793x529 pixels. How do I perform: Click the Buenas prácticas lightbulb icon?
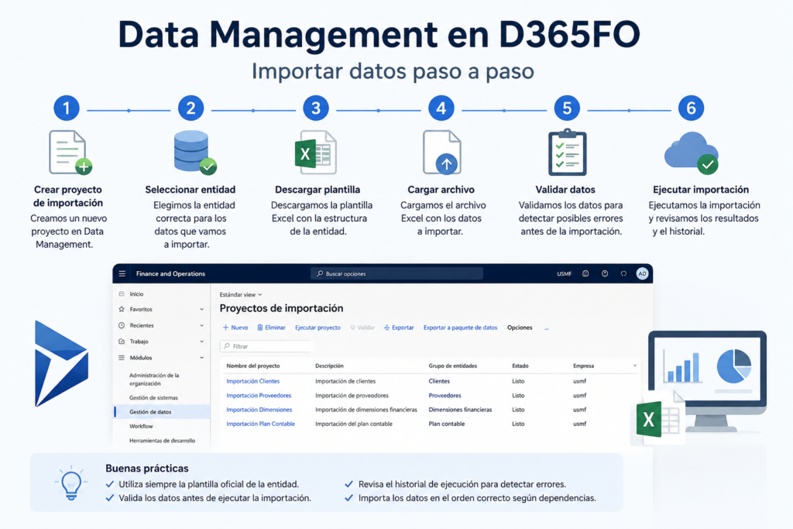(x=70, y=483)
